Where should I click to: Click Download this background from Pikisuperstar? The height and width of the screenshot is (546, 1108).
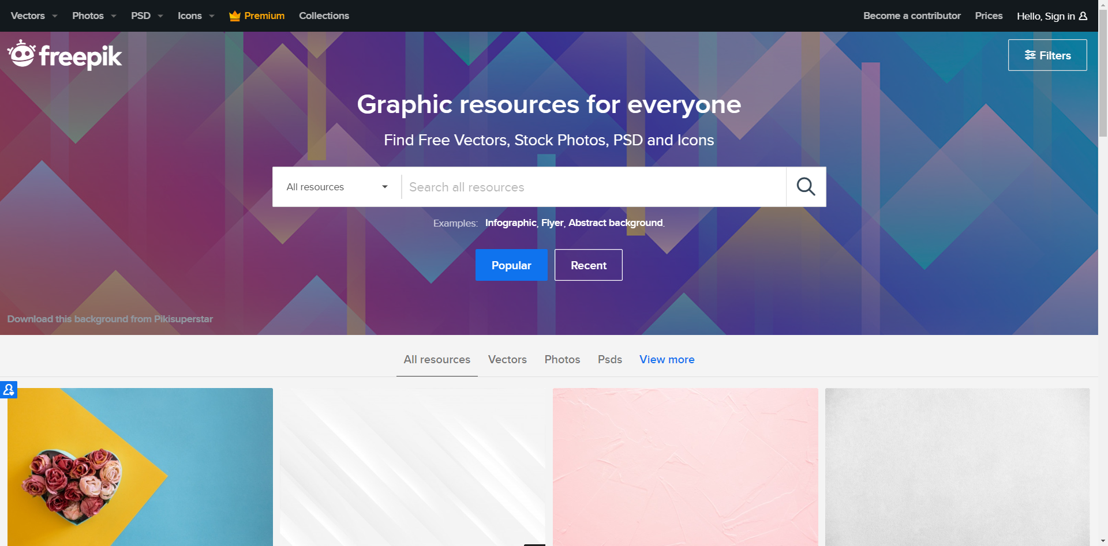[x=110, y=319]
